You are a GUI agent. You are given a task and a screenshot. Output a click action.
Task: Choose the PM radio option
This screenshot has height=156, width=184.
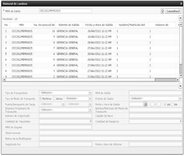(172, 105)
